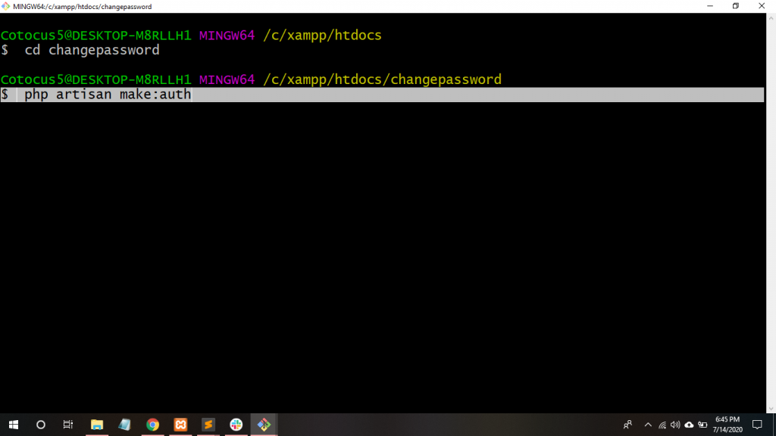Screen dimensions: 776x436
Task: Open the Wi-Fi network flyout
Action: [662, 425]
